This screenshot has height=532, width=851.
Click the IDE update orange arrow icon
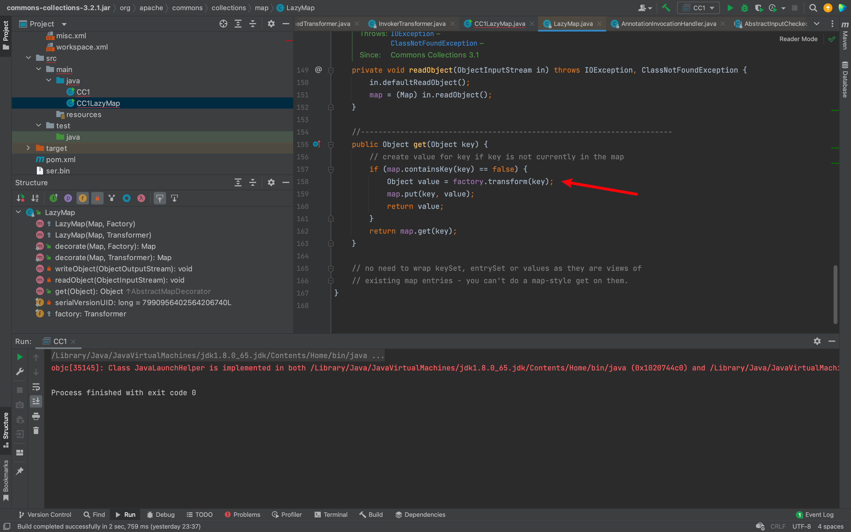[828, 8]
